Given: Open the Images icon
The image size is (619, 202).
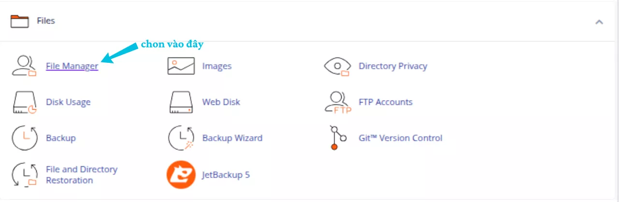Looking at the screenshot, I should [x=181, y=66].
